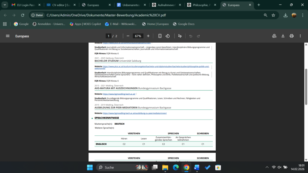Bookmark this page with star icon

pos(273,15)
